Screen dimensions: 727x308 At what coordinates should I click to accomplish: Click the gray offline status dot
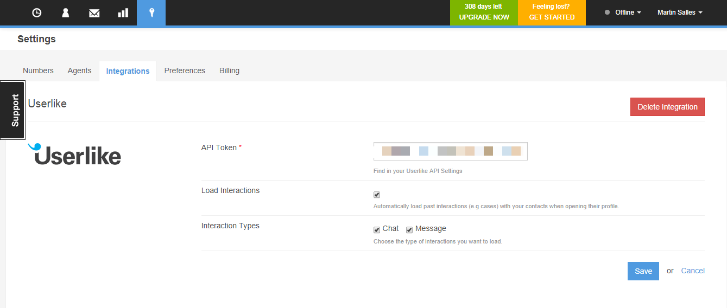point(607,12)
